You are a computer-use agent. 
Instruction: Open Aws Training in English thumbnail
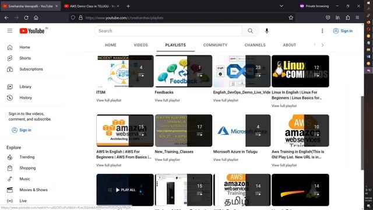tap(300, 131)
